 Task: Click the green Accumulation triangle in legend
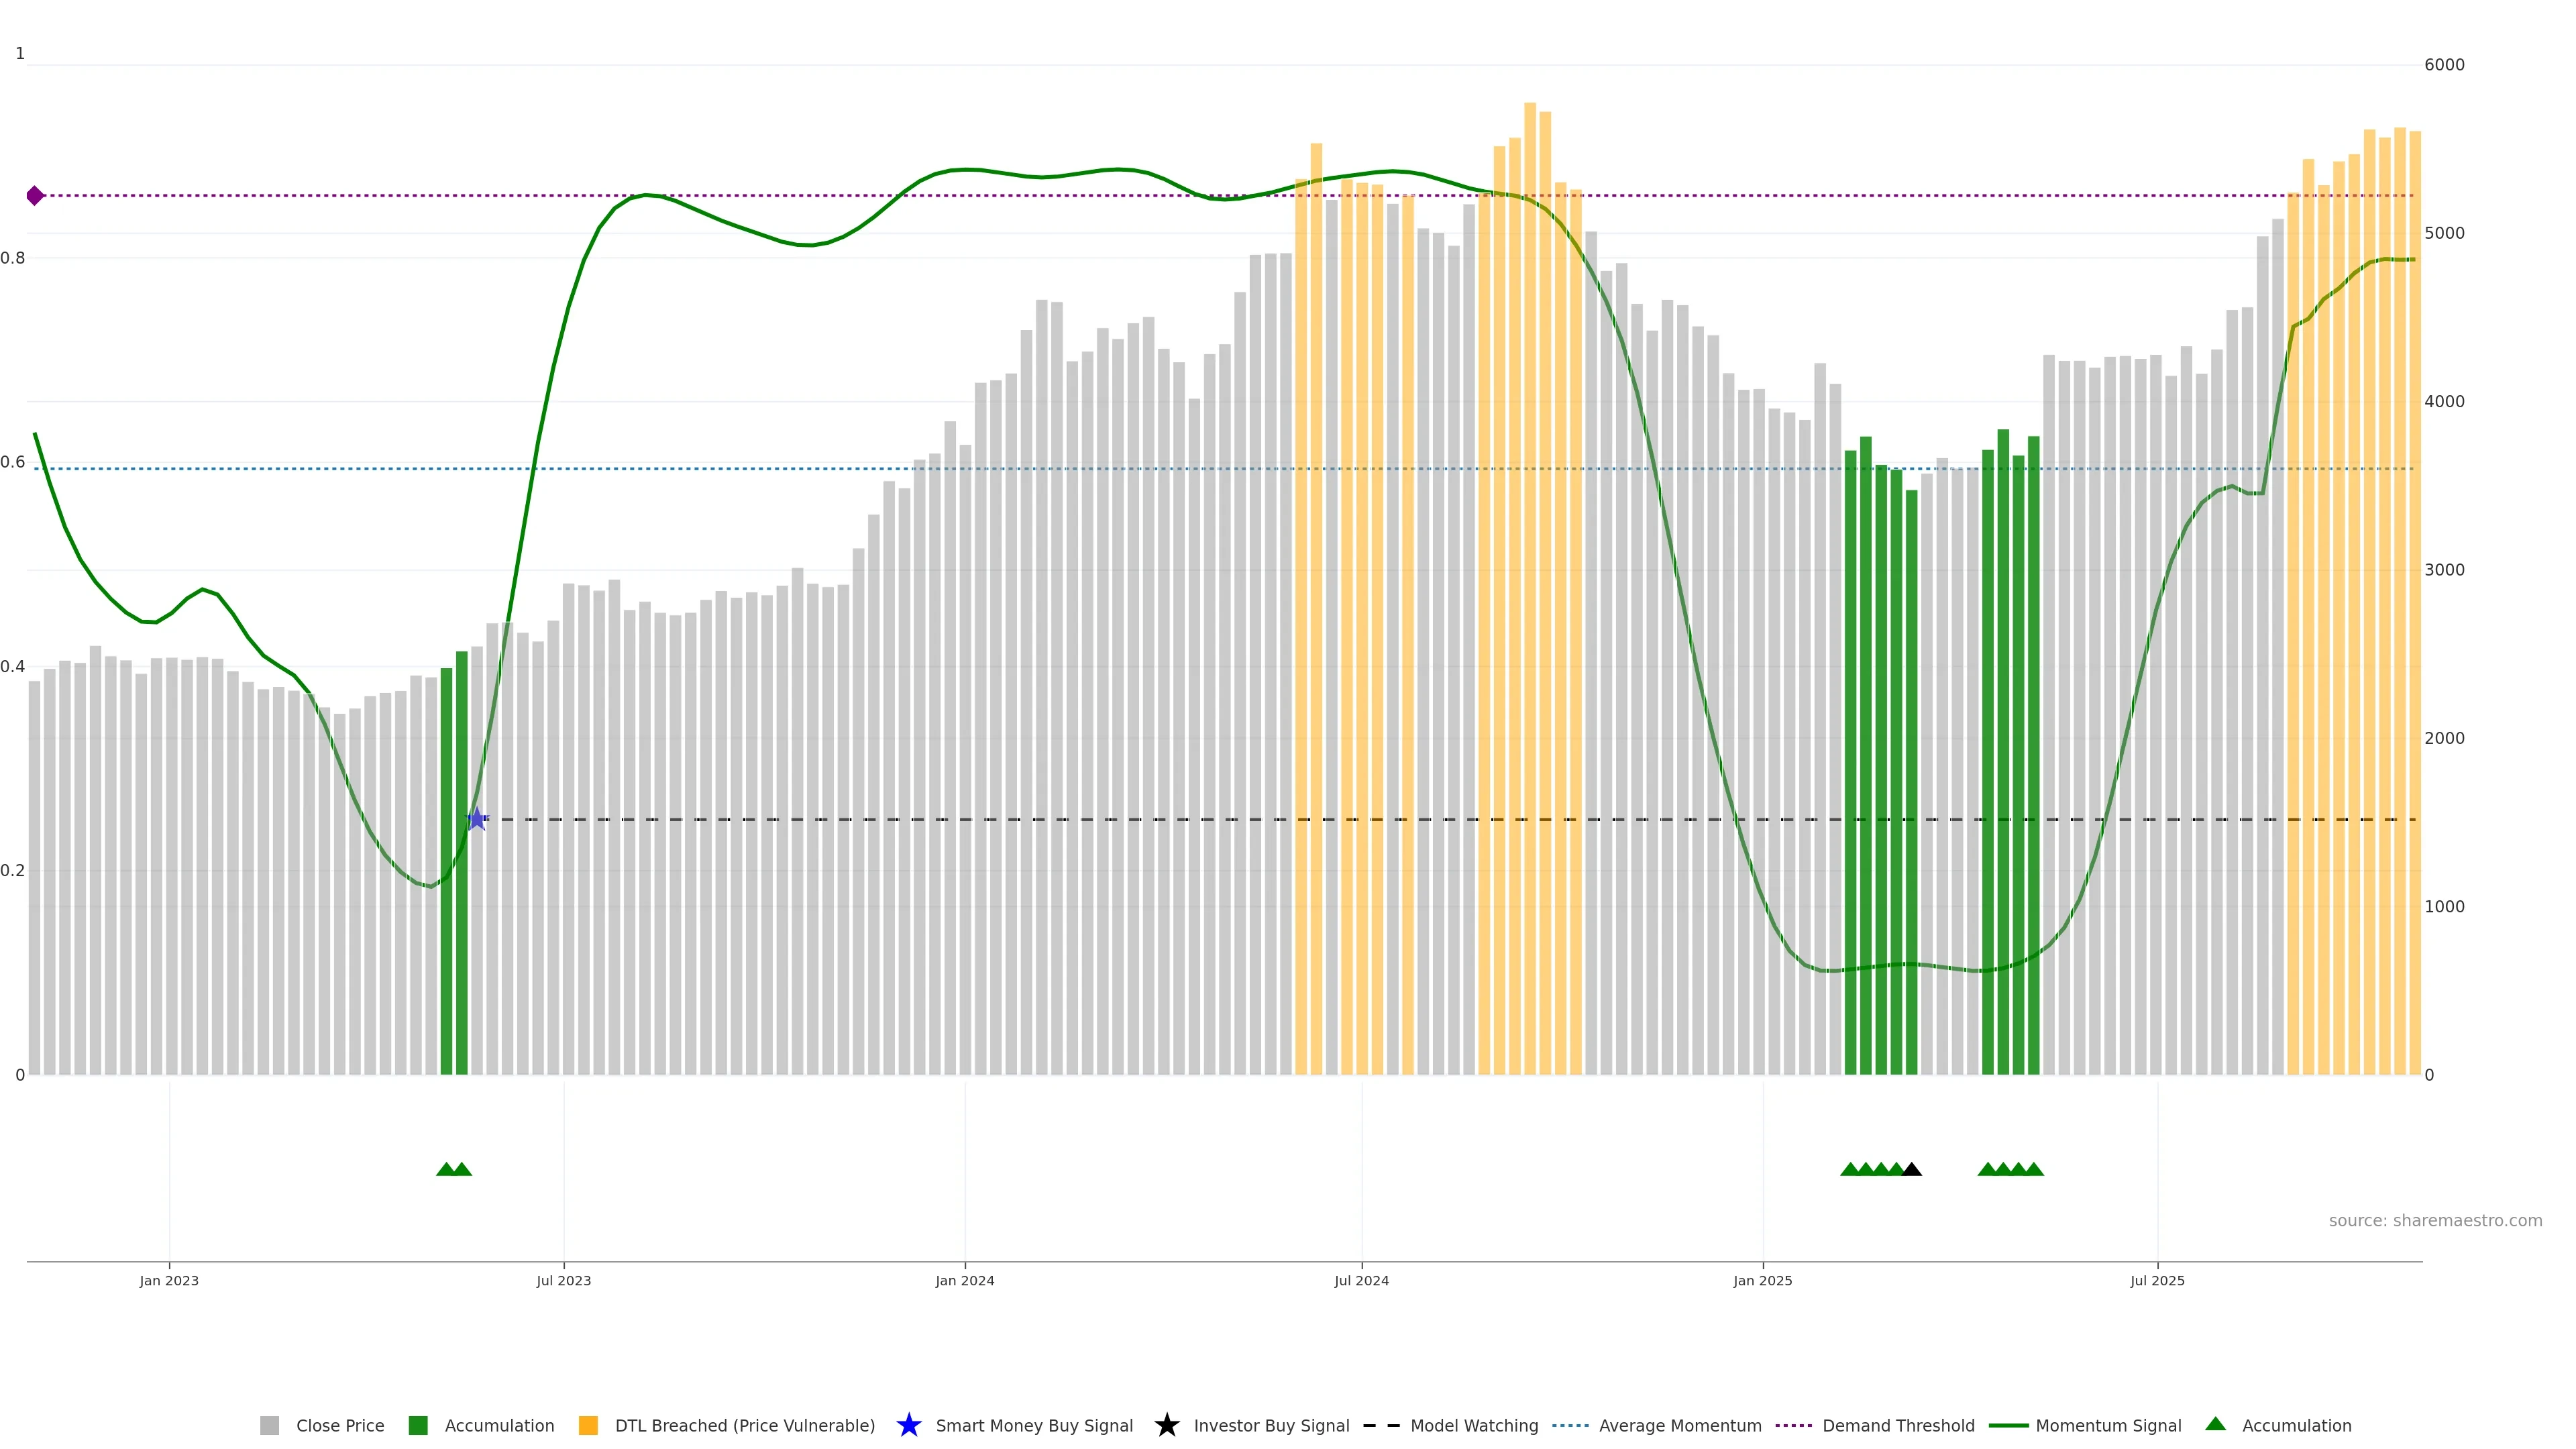(x=2215, y=1424)
